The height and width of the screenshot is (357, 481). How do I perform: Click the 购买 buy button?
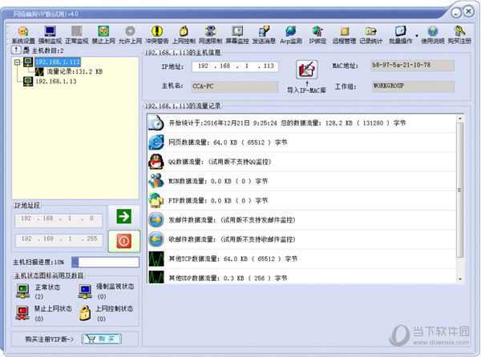102,339
